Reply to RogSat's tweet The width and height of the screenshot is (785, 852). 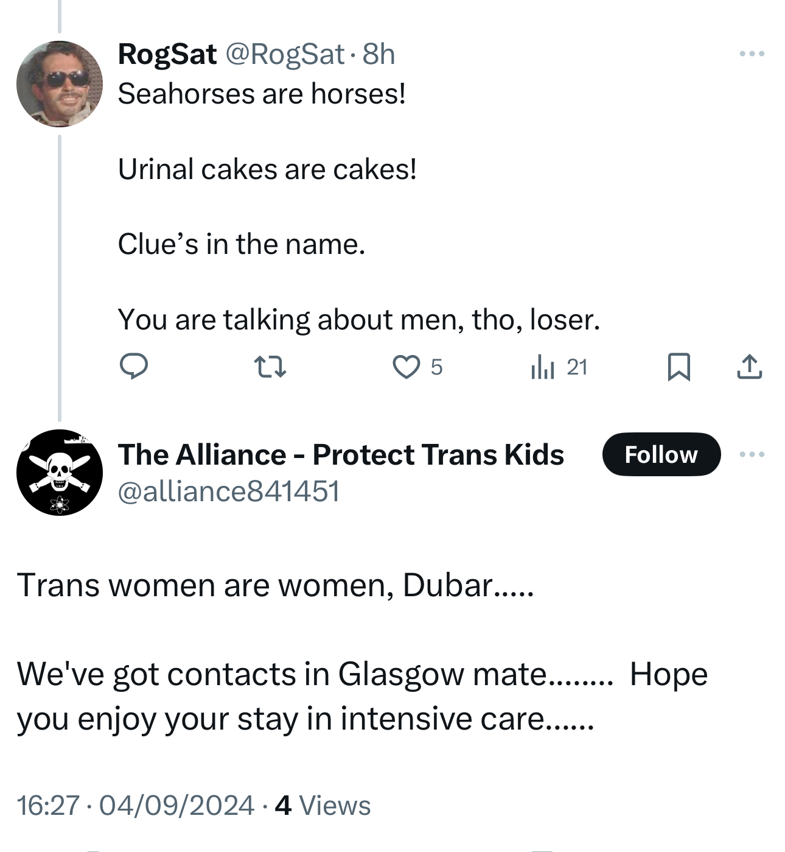tap(133, 367)
